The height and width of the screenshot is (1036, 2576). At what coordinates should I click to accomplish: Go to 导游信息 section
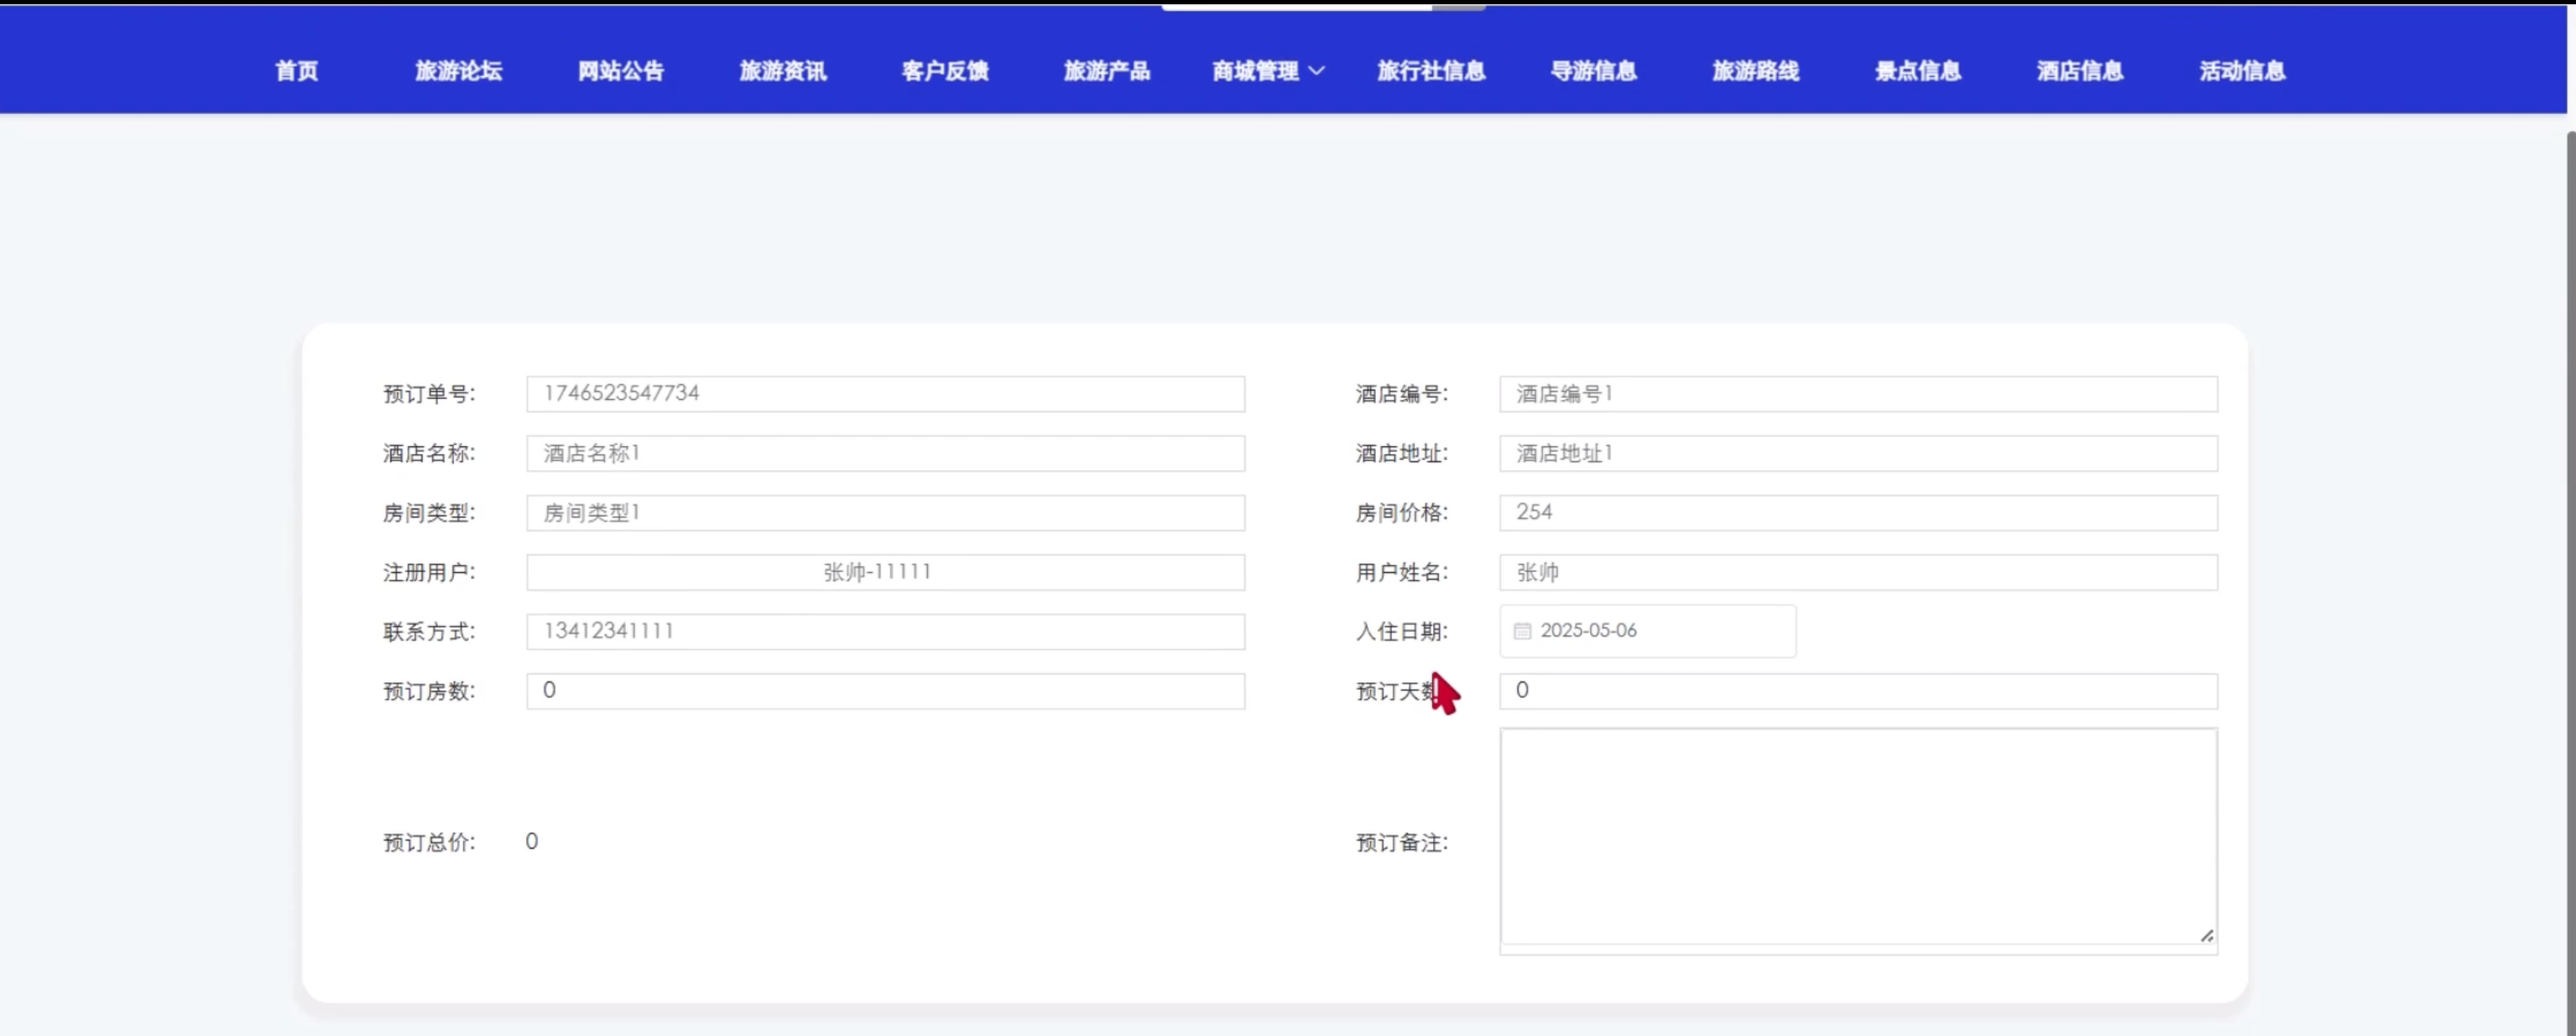(x=1593, y=71)
